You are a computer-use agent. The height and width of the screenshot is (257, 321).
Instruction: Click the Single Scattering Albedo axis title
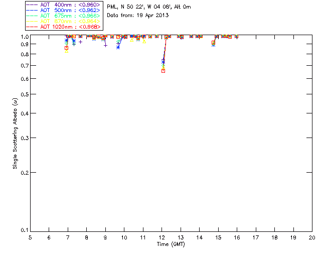[15, 134]
